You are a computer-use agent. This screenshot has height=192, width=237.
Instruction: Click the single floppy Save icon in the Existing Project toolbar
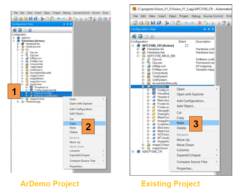[153, 23]
